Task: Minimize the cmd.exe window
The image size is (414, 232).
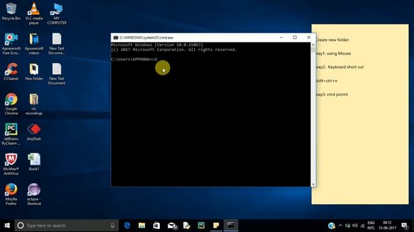Action: pyautogui.click(x=281, y=37)
